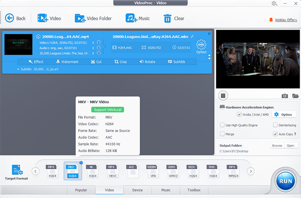Select the MKV H264 format
Screen dimensions: 301x198
point(73,171)
